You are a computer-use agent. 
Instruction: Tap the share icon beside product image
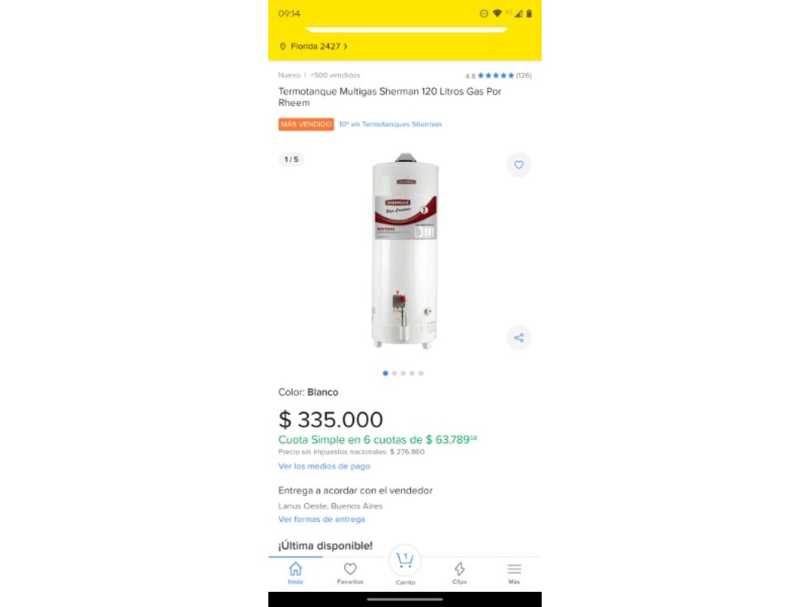(518, 338)
